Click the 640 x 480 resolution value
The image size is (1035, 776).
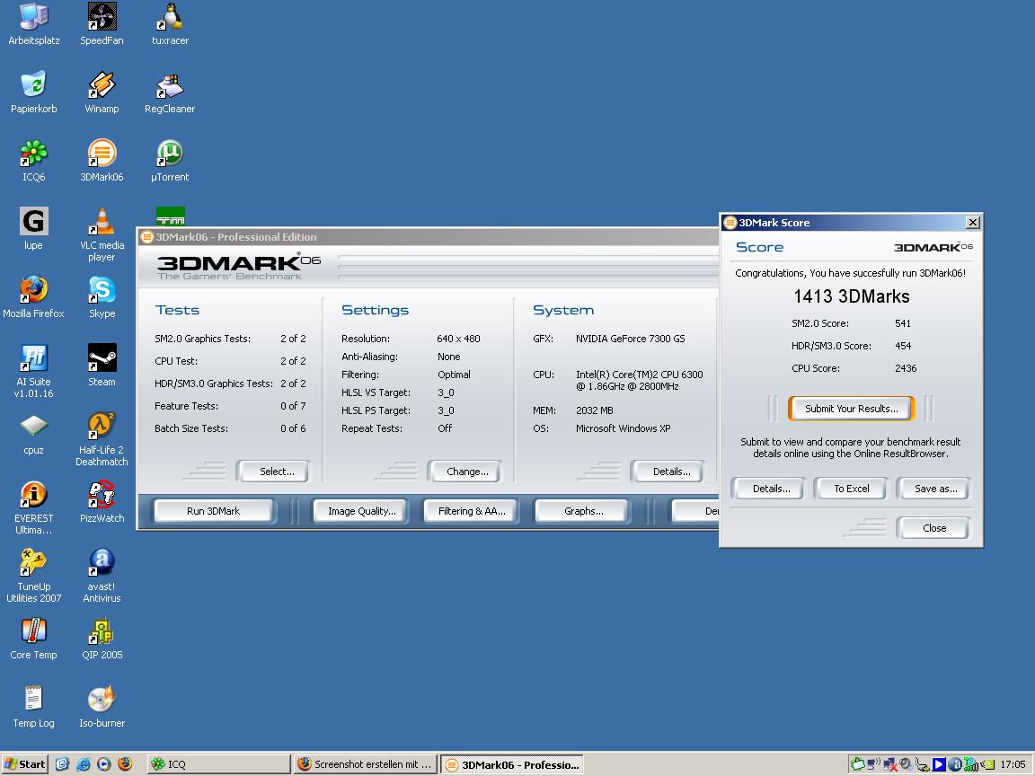click(458, 339)
